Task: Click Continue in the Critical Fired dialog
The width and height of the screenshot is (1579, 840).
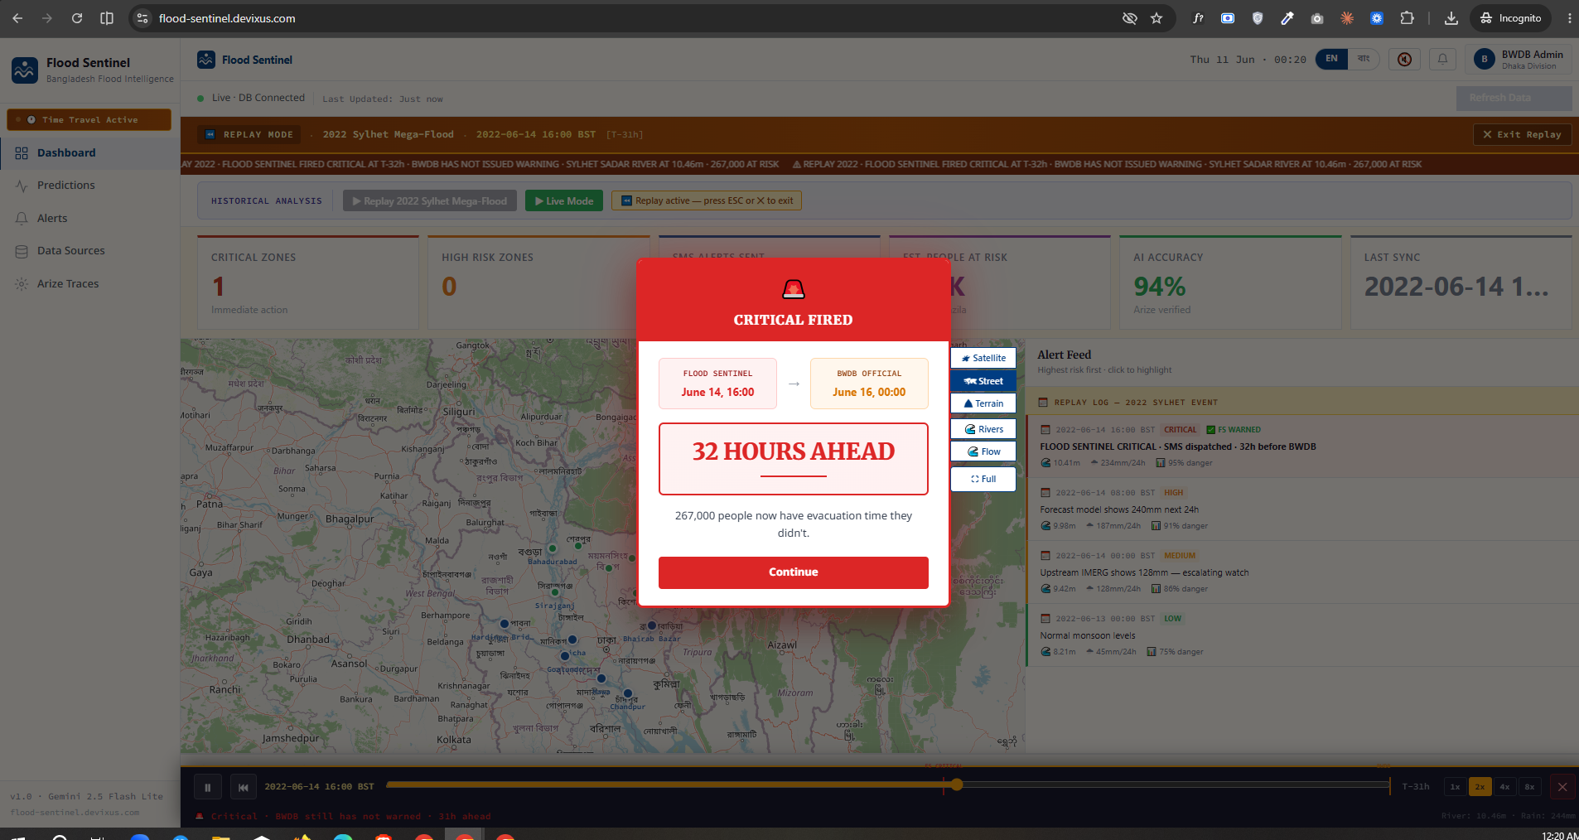Action: (x=793, y=572)
